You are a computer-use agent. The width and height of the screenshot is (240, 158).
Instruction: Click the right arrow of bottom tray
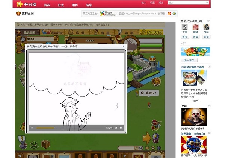pyautogui.click(x=125, y=156)
